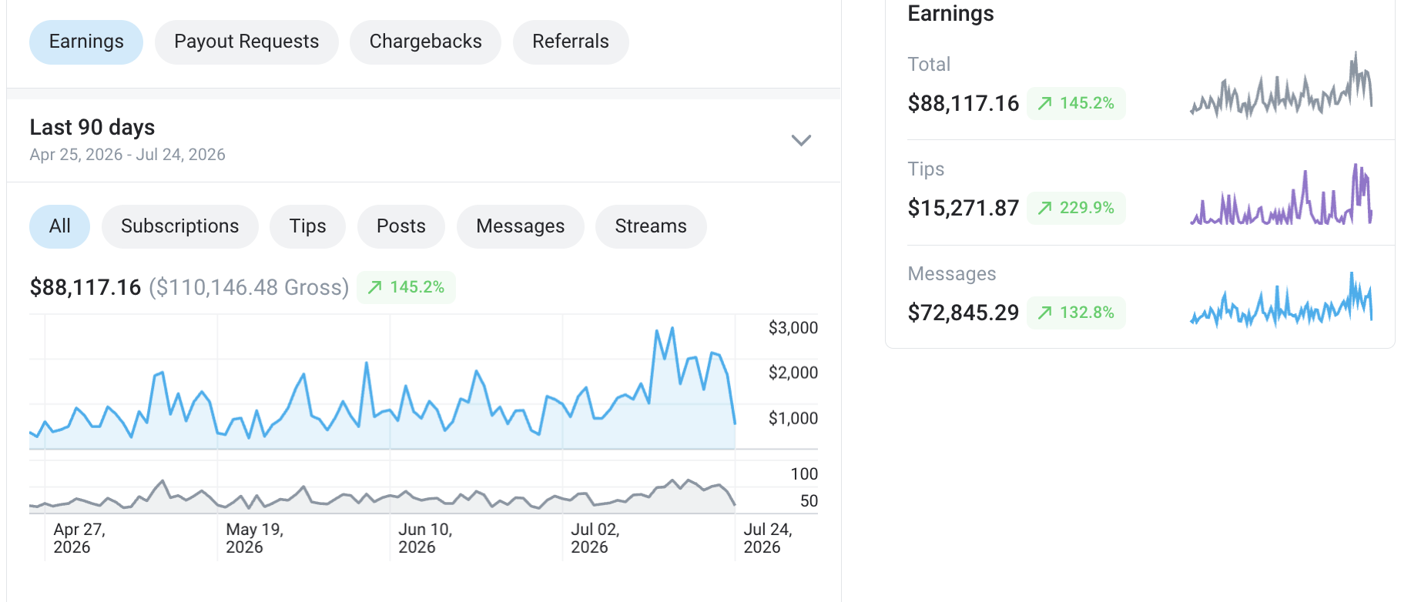Select the Earnings tab

(86, 42)
